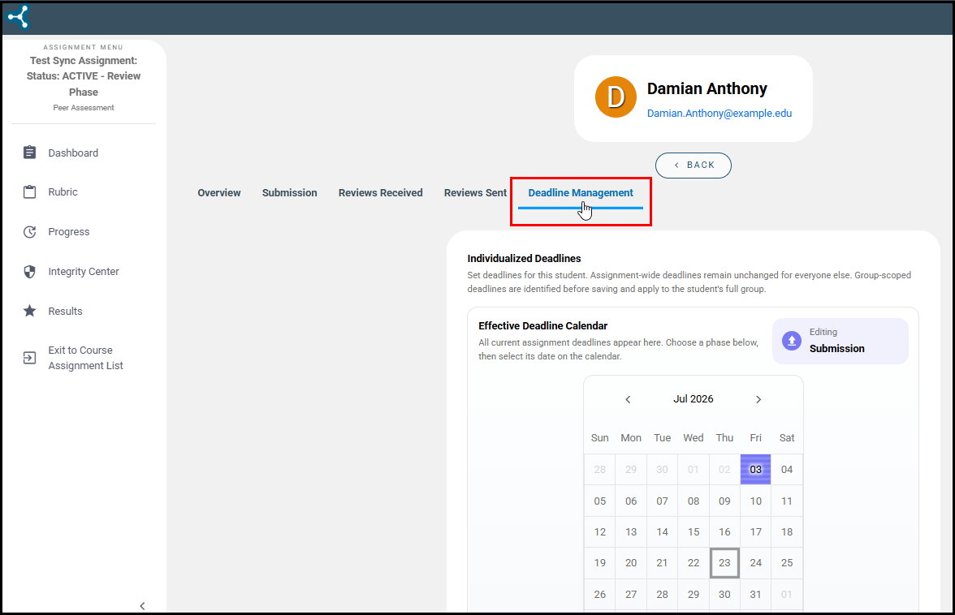Click Damian Anthony's orange avatar
This screenshot has width=955, height=615.
coord(616,97)
